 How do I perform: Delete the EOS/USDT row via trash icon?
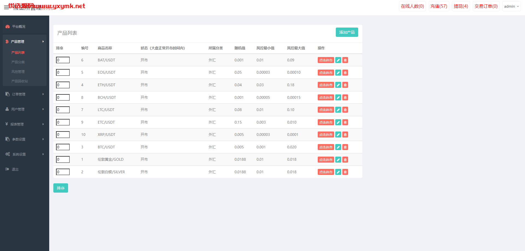[x=345, y=73]
